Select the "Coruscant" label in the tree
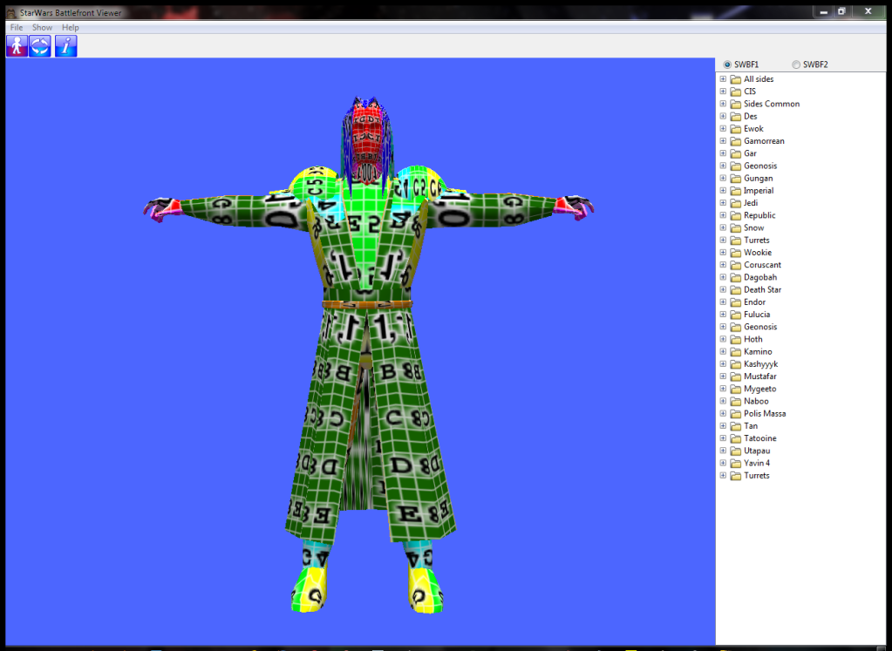The height and width of the screenshot is (651, 892). pyautogui.click(x=762, y=265)
